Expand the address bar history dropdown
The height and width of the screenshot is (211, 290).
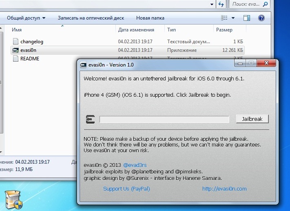pos(212,4)
